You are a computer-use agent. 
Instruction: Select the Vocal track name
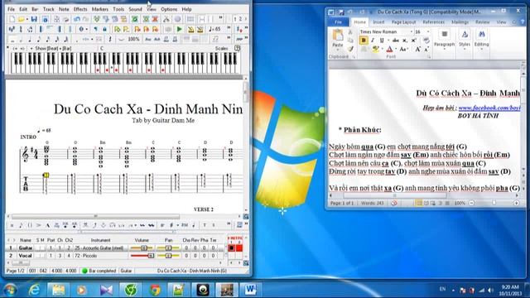pos(25,256)
